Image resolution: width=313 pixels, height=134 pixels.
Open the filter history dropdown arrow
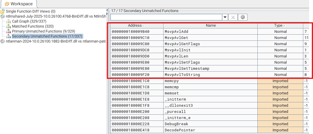point(225,17)
